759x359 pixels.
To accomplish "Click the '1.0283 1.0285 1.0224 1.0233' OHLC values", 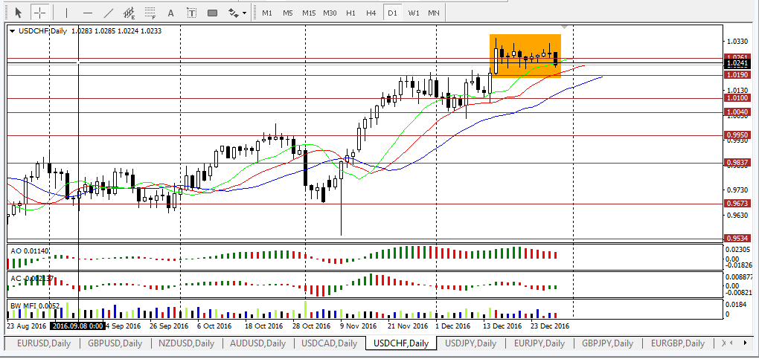I will 116,30.
